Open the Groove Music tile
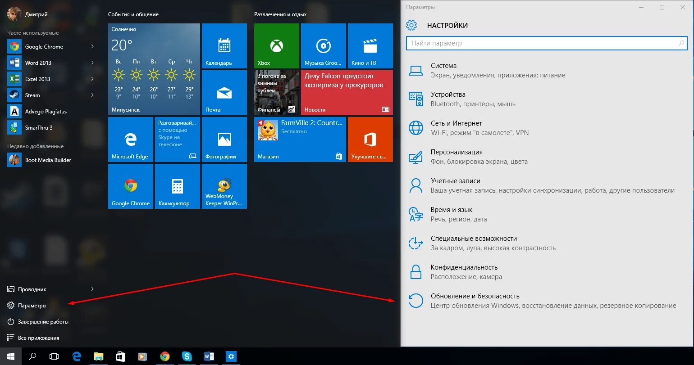 (x=324, y=46)
